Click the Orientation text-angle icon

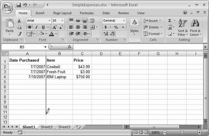coord(85,34)
